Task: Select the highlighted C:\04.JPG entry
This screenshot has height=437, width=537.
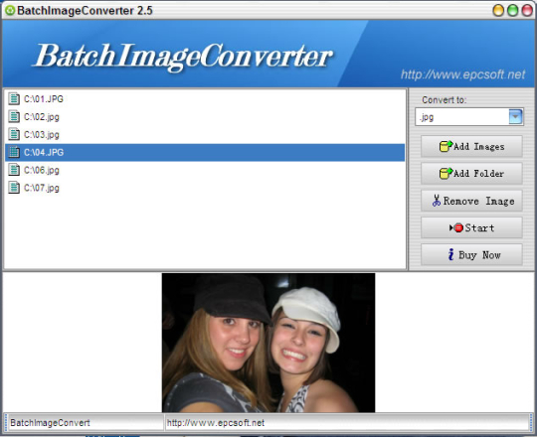Action: (205, 153)
